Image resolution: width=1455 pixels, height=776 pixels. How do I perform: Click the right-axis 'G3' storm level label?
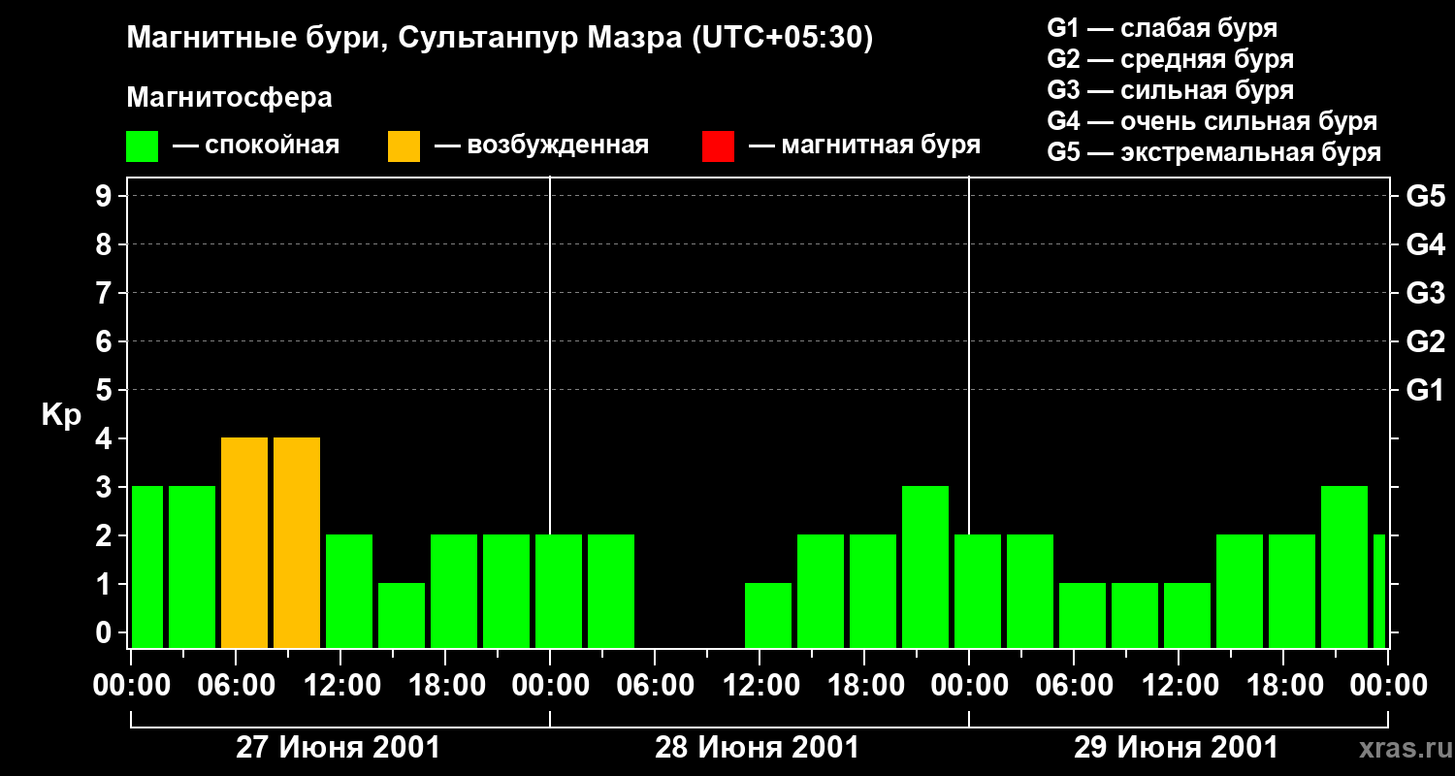click(x=1425, y=293)
